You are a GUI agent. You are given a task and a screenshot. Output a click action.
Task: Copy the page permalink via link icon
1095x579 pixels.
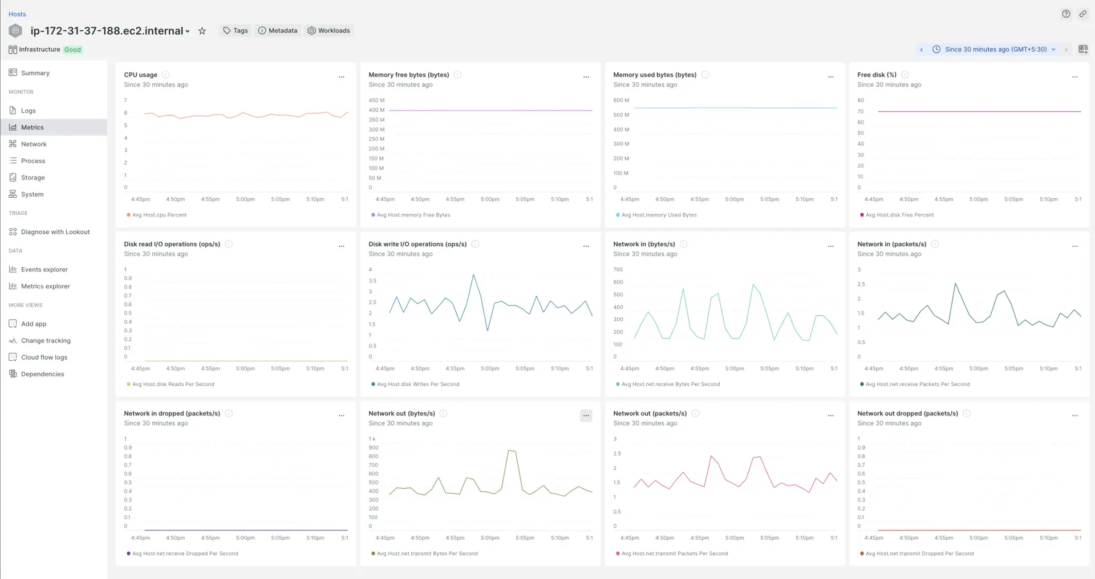click(1082, 14)
